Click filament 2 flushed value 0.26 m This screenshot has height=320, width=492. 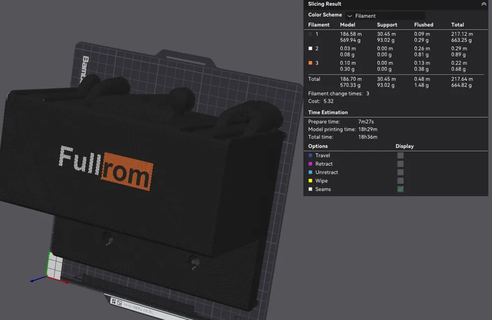click(422, 48)
